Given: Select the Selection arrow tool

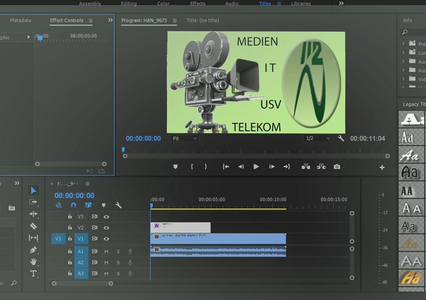Looking at the screenshot, I should pos(33,190).
